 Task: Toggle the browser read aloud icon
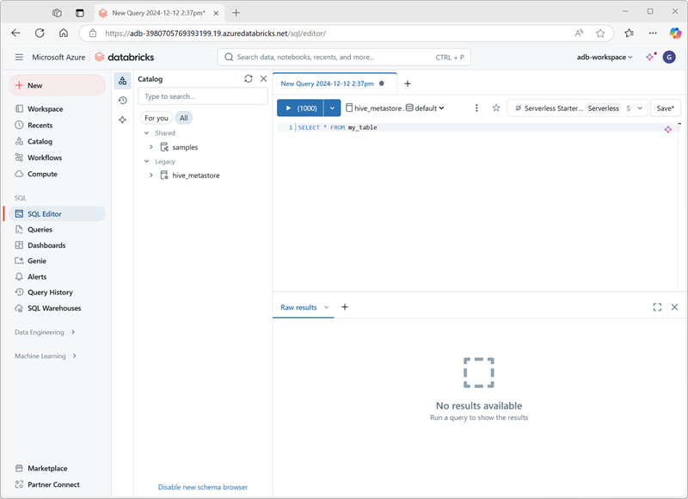[579, 34]
